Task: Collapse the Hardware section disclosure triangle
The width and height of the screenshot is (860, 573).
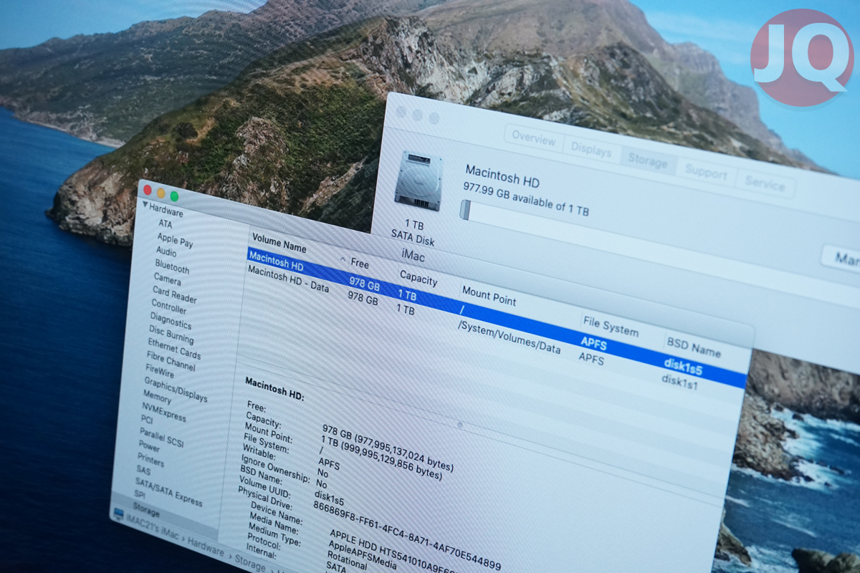Action: 145,206
